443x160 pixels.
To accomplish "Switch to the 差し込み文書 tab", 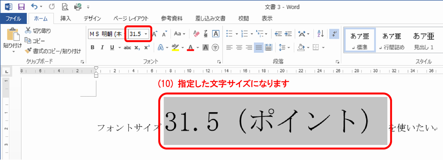I will [210, 18].
